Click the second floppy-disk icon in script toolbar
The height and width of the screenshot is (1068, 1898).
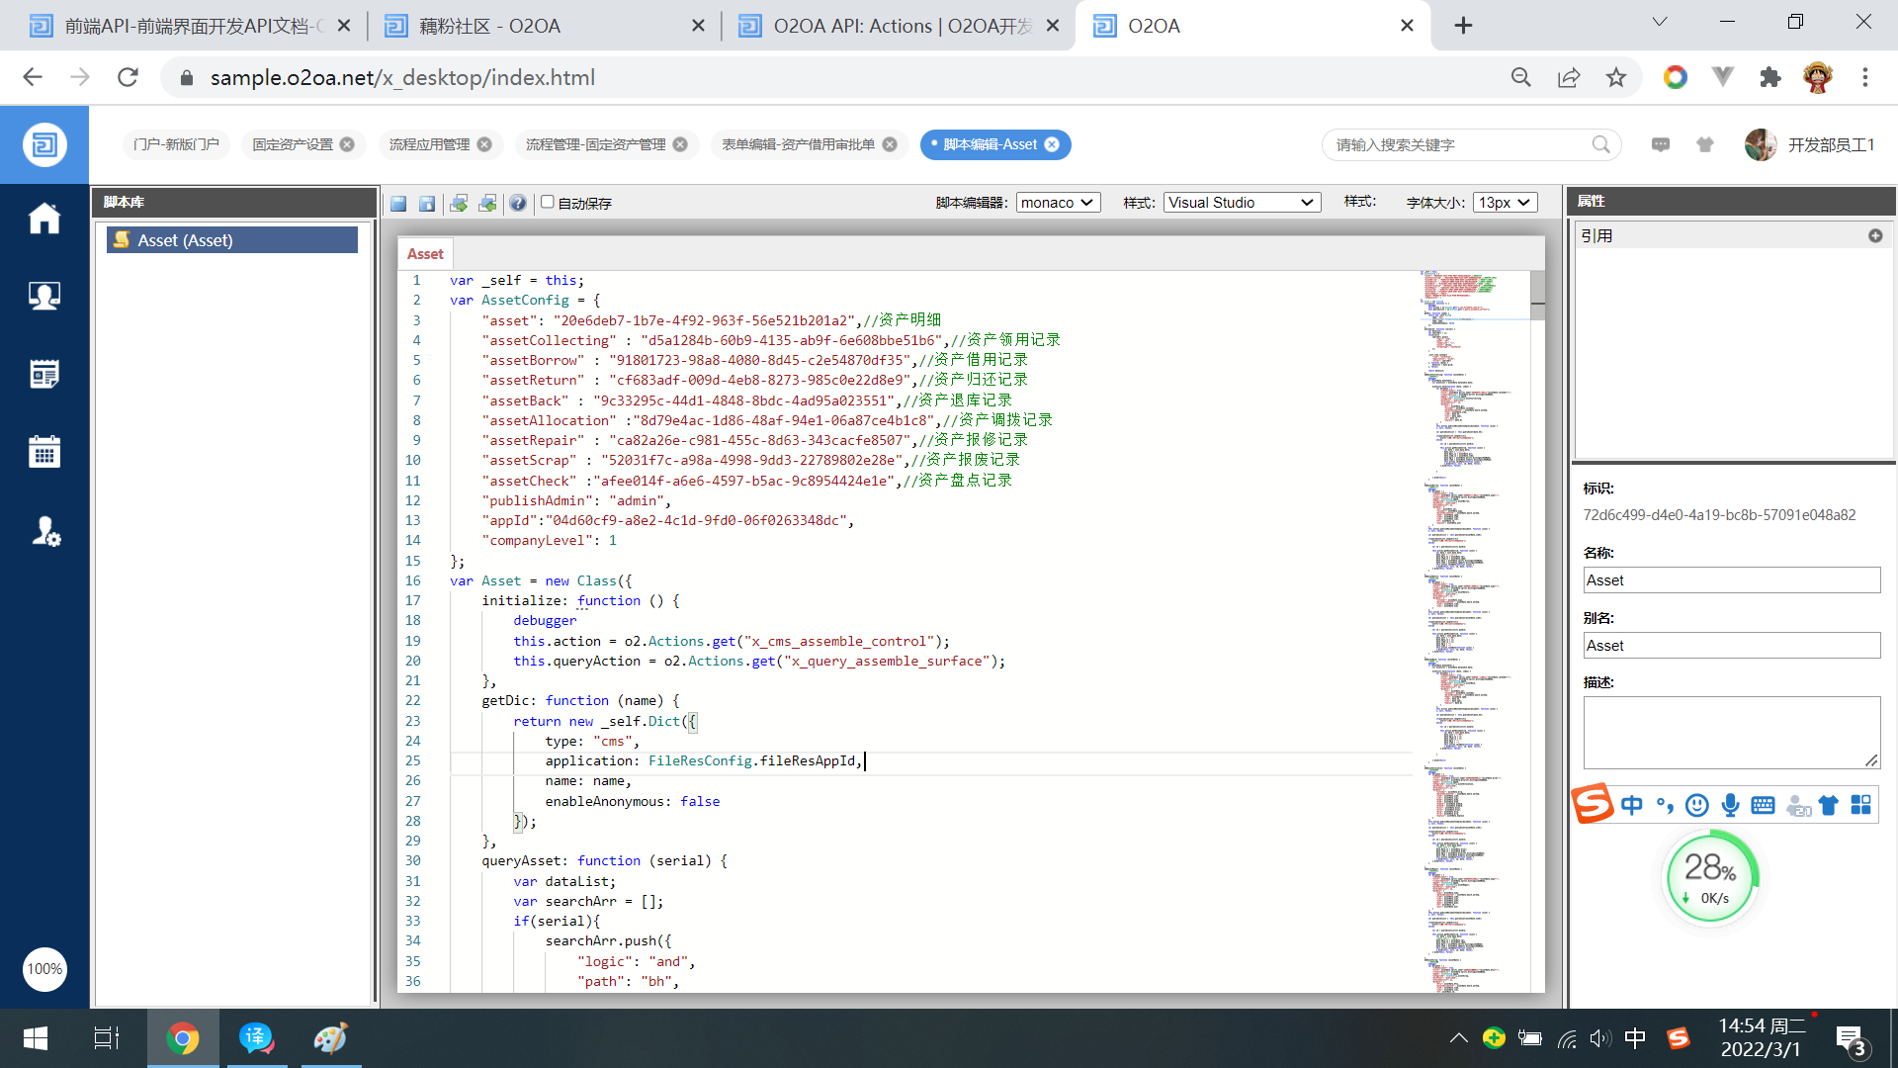click(427, 203)
